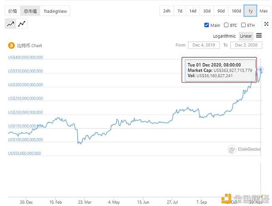Image resolution: width=272 pixels, height=206 pixels.
Task: Select the 总市值 tab
Action: point(30,11)
